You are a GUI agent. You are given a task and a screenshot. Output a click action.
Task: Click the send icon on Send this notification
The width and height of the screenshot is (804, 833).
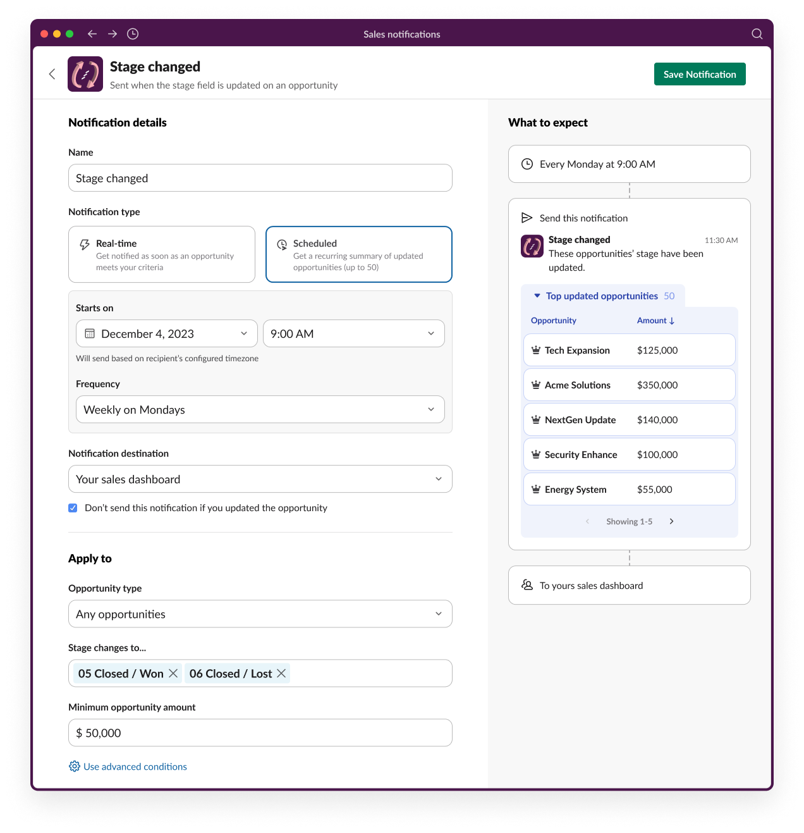[527, 218]
